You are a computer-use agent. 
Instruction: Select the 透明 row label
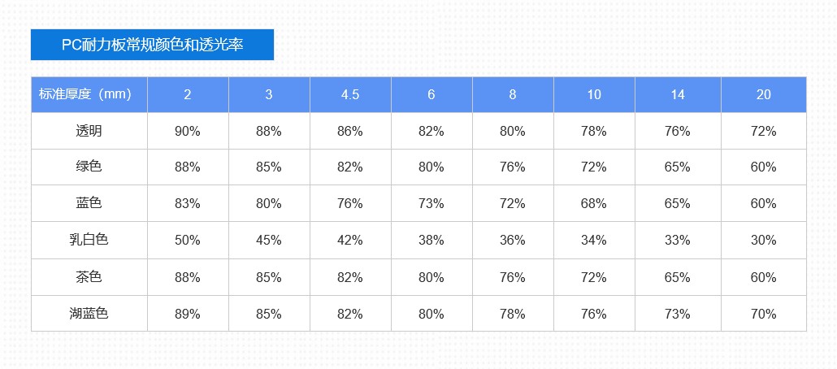pyautogui.click(x=89, y=131)
